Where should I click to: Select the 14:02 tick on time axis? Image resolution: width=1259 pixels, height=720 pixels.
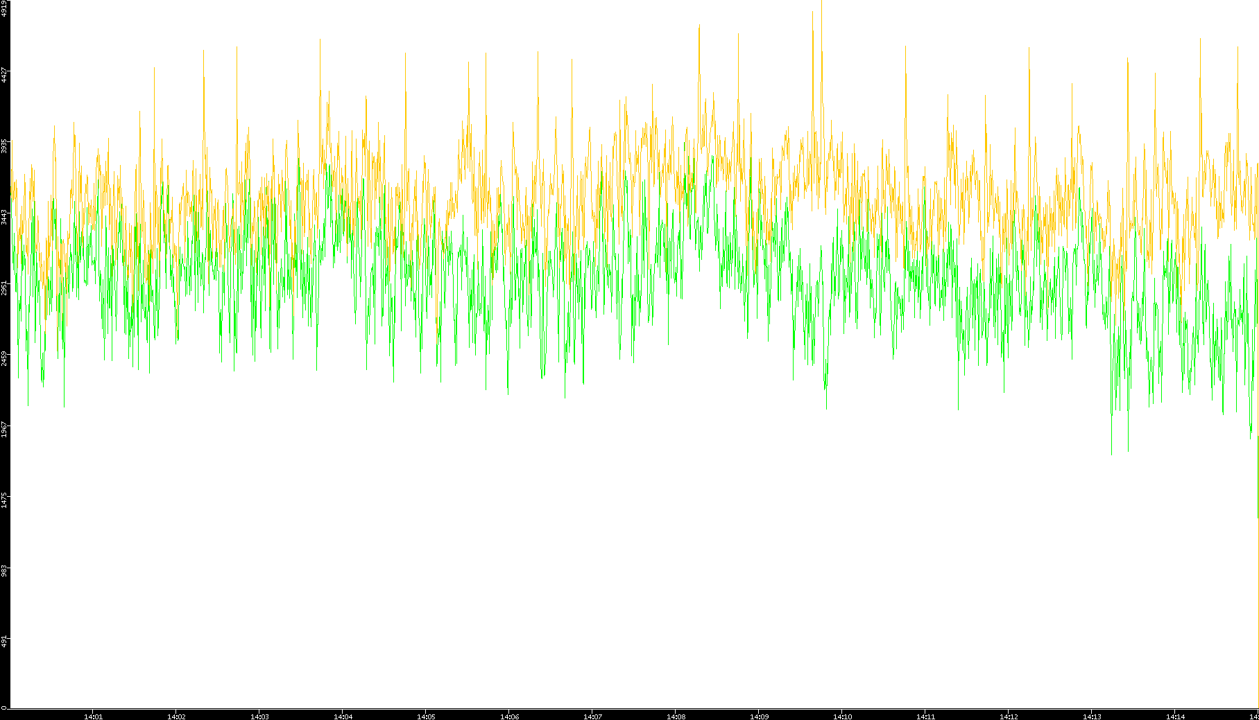pos(176,717)
